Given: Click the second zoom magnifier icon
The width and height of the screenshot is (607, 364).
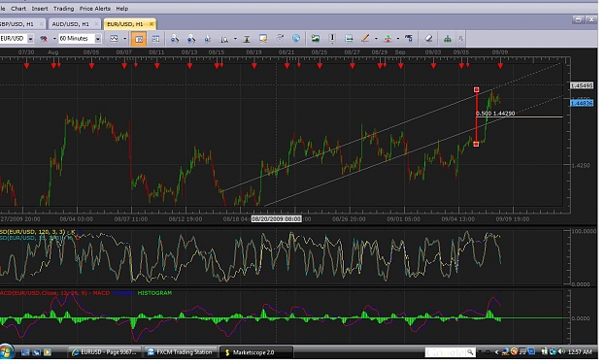Looking at the screenshot, I should pos(191,38).
